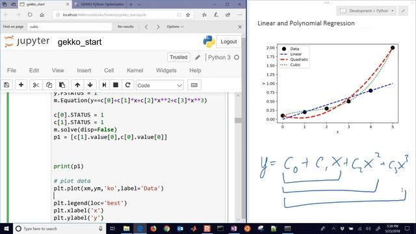Paste cells below with the clipboard icon
Viewport: 416px width, 234px height.
(62, 85)
